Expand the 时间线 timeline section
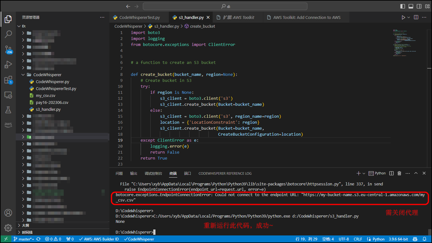 [x=62, y=232]
